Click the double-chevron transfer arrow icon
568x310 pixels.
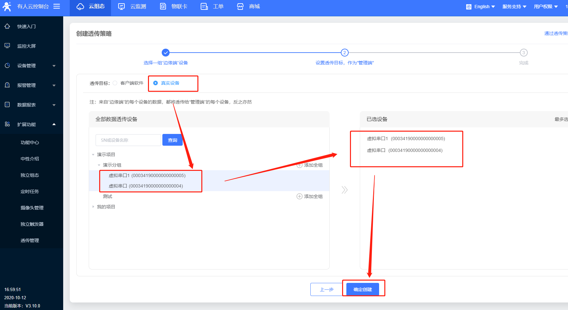(344, 190)
